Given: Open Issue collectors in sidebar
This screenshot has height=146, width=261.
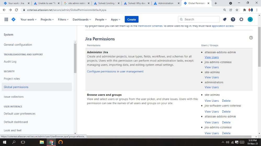Looking at the screenshot, I should [14, 97].
